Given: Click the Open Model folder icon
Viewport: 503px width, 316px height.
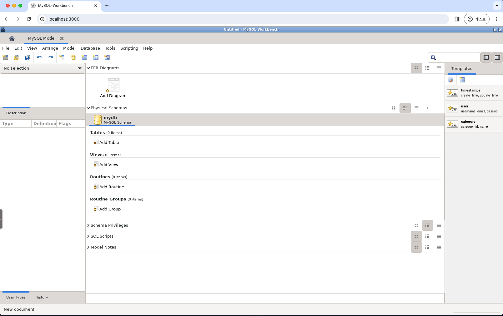Looking at the screenshot, I should tap(17, 57).
